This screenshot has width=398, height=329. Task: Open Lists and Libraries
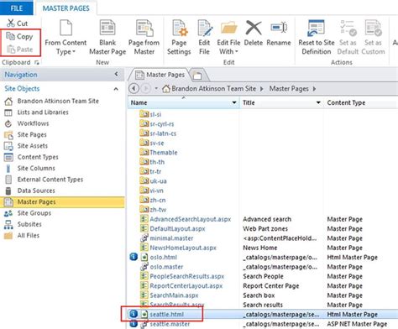click(x=43, y=112)
